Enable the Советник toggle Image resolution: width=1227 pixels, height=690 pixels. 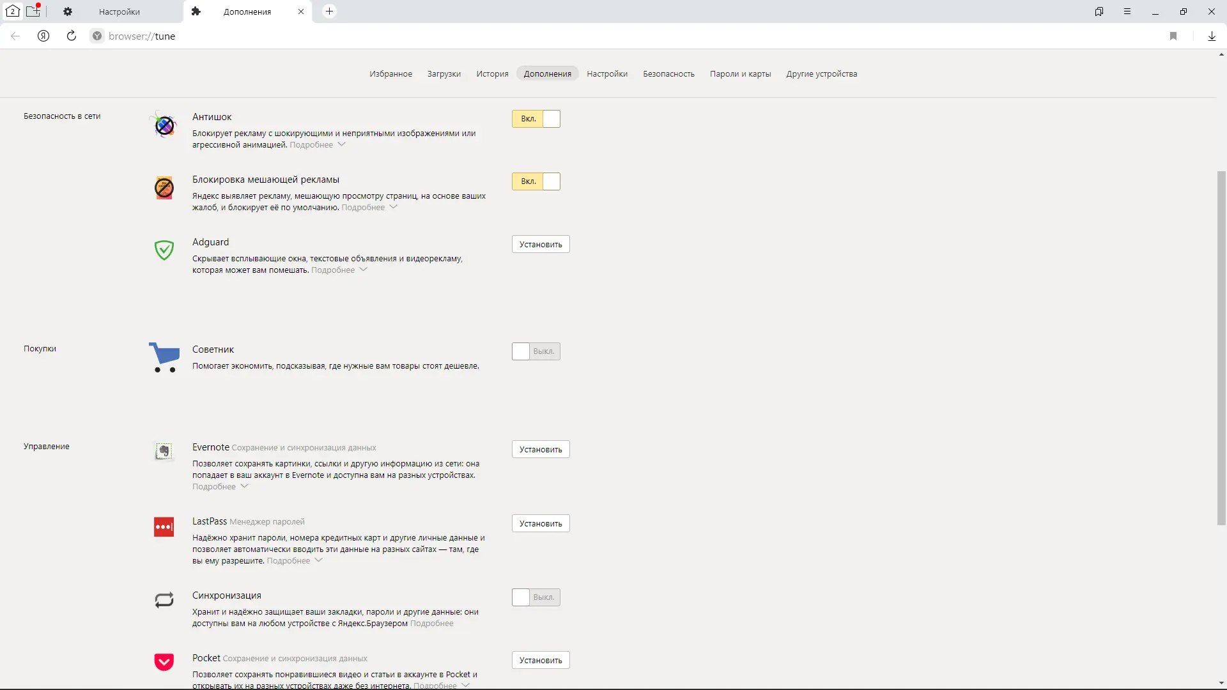point(536,351)
